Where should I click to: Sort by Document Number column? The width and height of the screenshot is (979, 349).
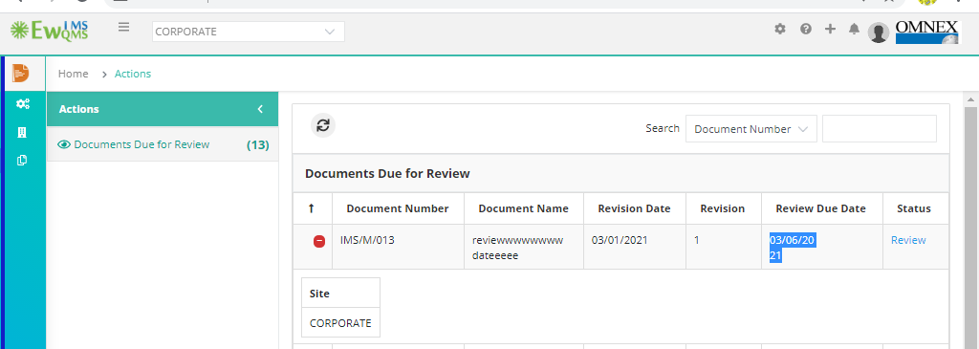(398, 208)
